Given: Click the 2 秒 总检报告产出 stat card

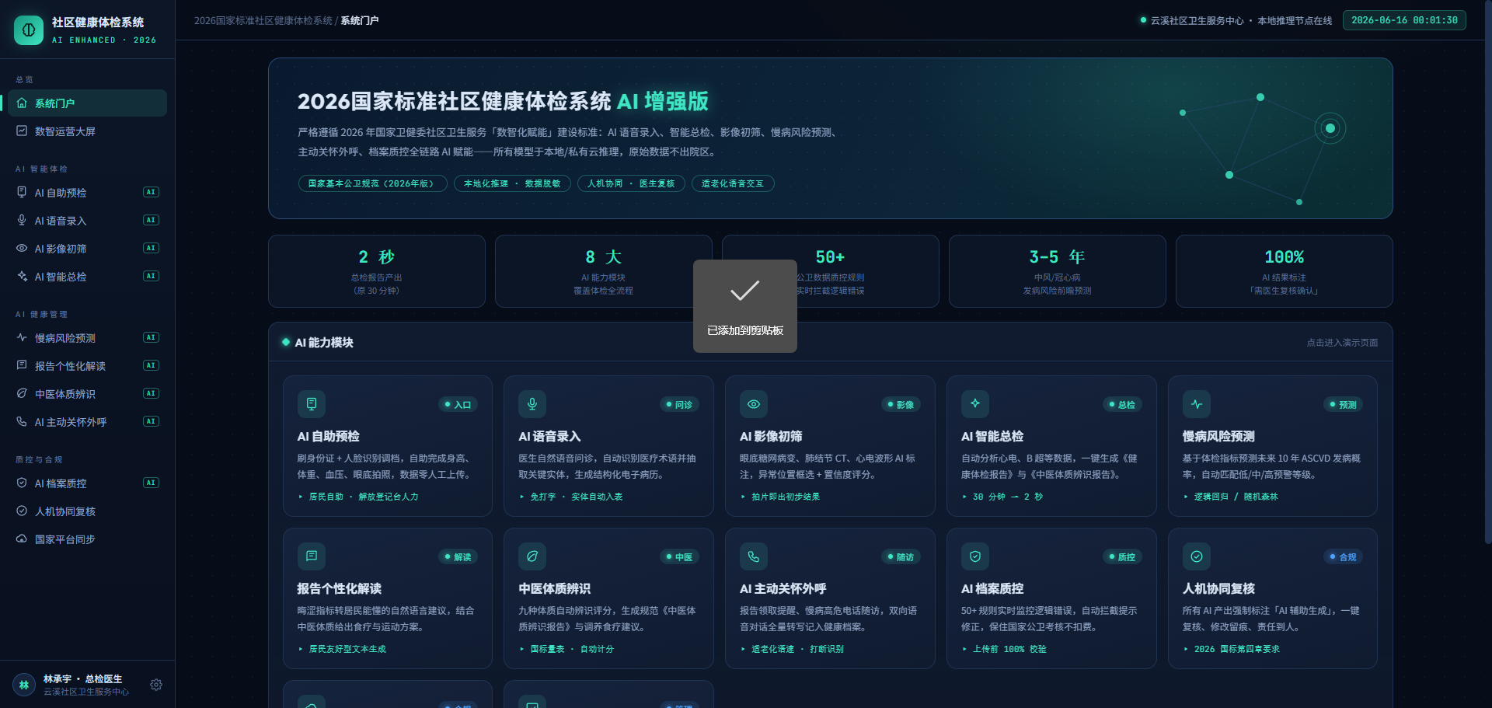Looking at the screenshot, I should 377,271.
